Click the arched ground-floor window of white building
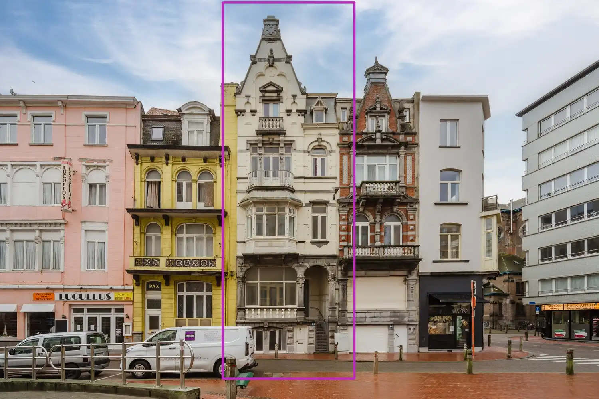The height and width of the screenshot is (399, 599). point(271,286)
